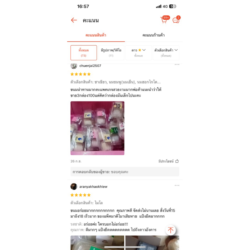Tap the back arrow icon
The height and width of the screenshot is (250, 250).
point(74,20)
